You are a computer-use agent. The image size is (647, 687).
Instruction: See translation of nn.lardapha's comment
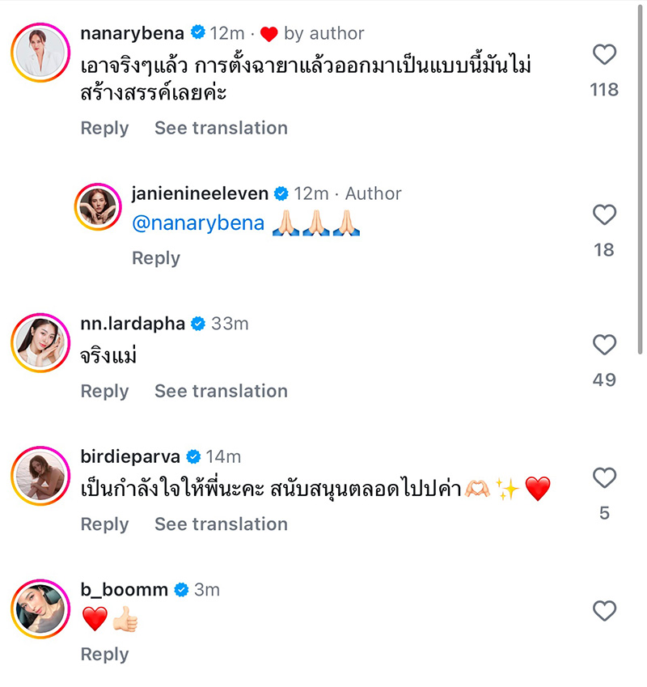(221, 391)
